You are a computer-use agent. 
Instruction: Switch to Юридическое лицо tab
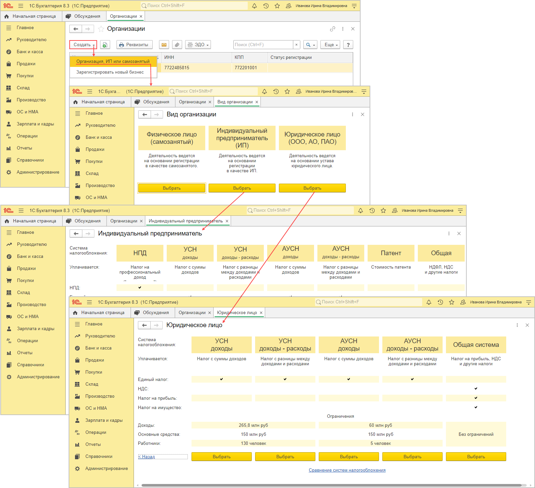click(x=237, y=312)
